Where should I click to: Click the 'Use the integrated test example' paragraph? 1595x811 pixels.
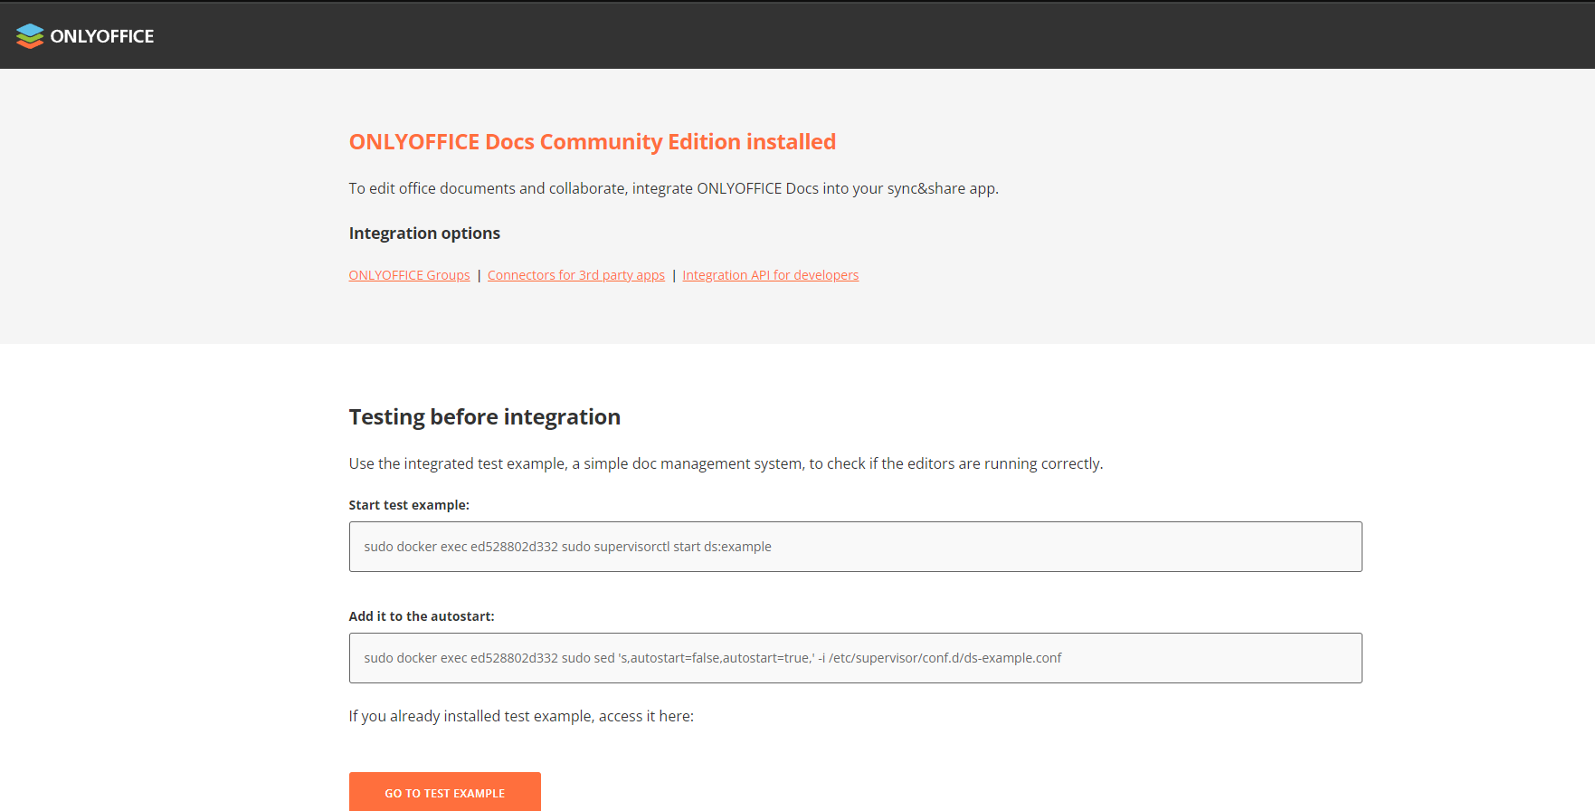[726, 463]
